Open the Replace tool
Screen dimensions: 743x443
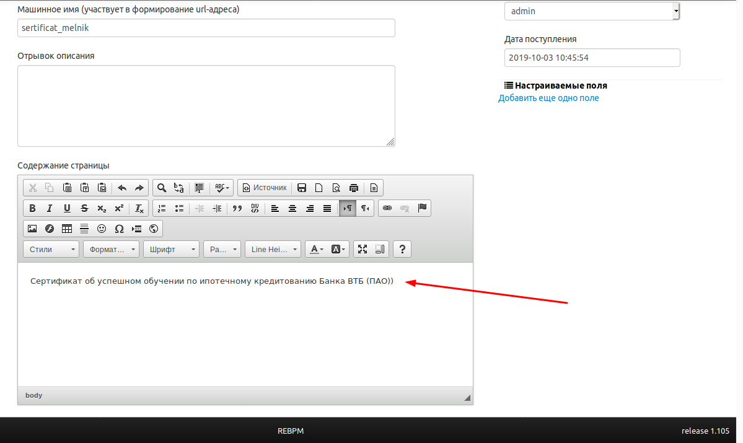[x=178, y=188]
